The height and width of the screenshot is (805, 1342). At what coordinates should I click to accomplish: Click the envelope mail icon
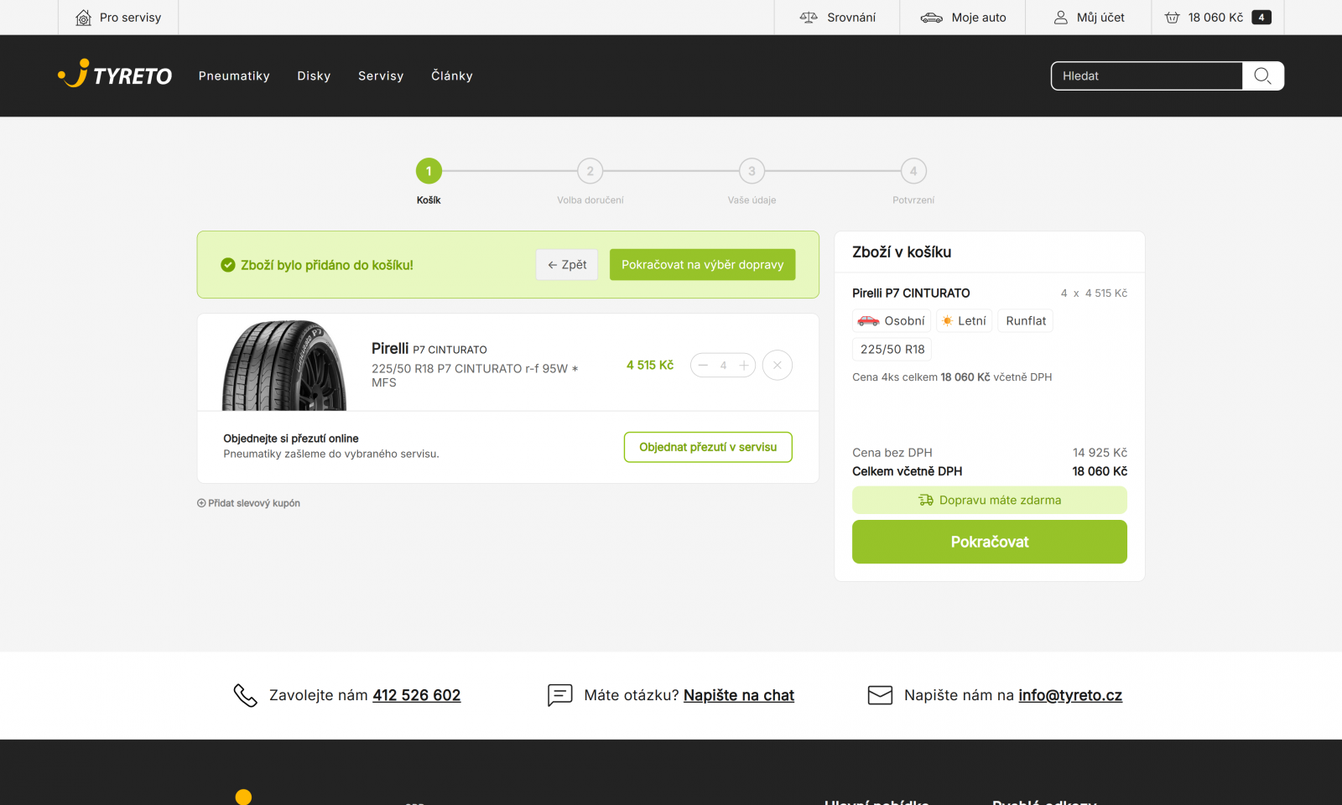point(880,695)
